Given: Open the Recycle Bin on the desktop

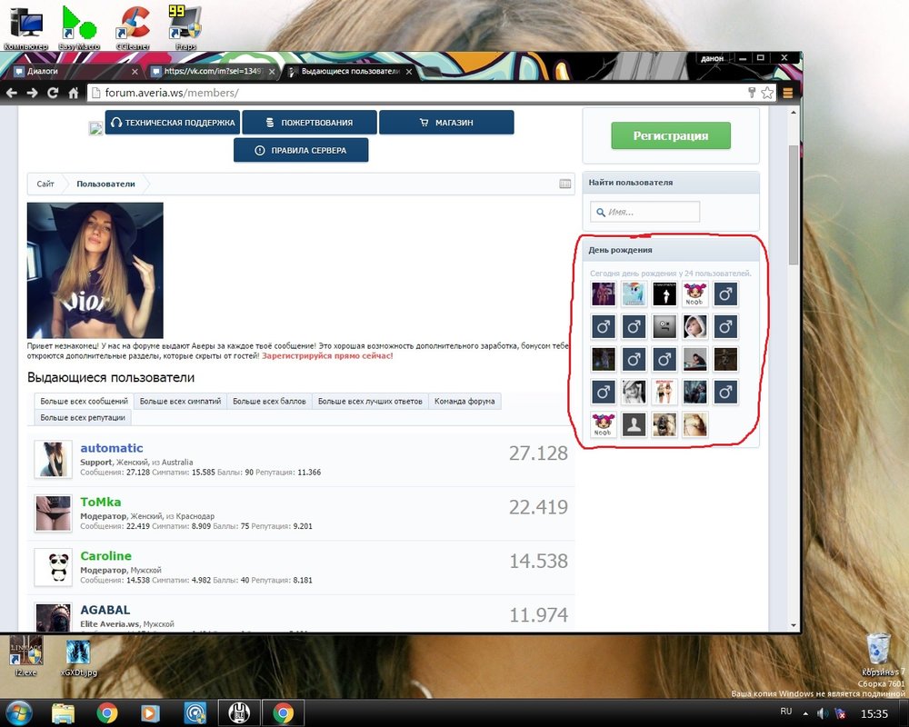Looking at the screenshot, I should click(879, 650).
